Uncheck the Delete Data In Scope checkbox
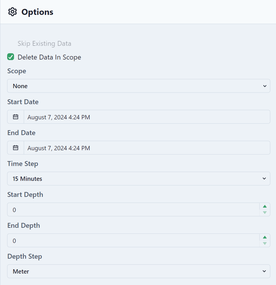This screenshot has height=285, width=276. pos(11,57)
